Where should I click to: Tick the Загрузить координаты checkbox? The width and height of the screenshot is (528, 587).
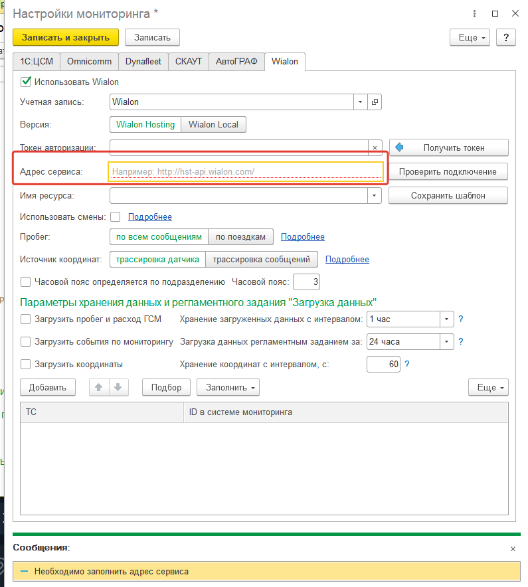click(x=26, y=365)
